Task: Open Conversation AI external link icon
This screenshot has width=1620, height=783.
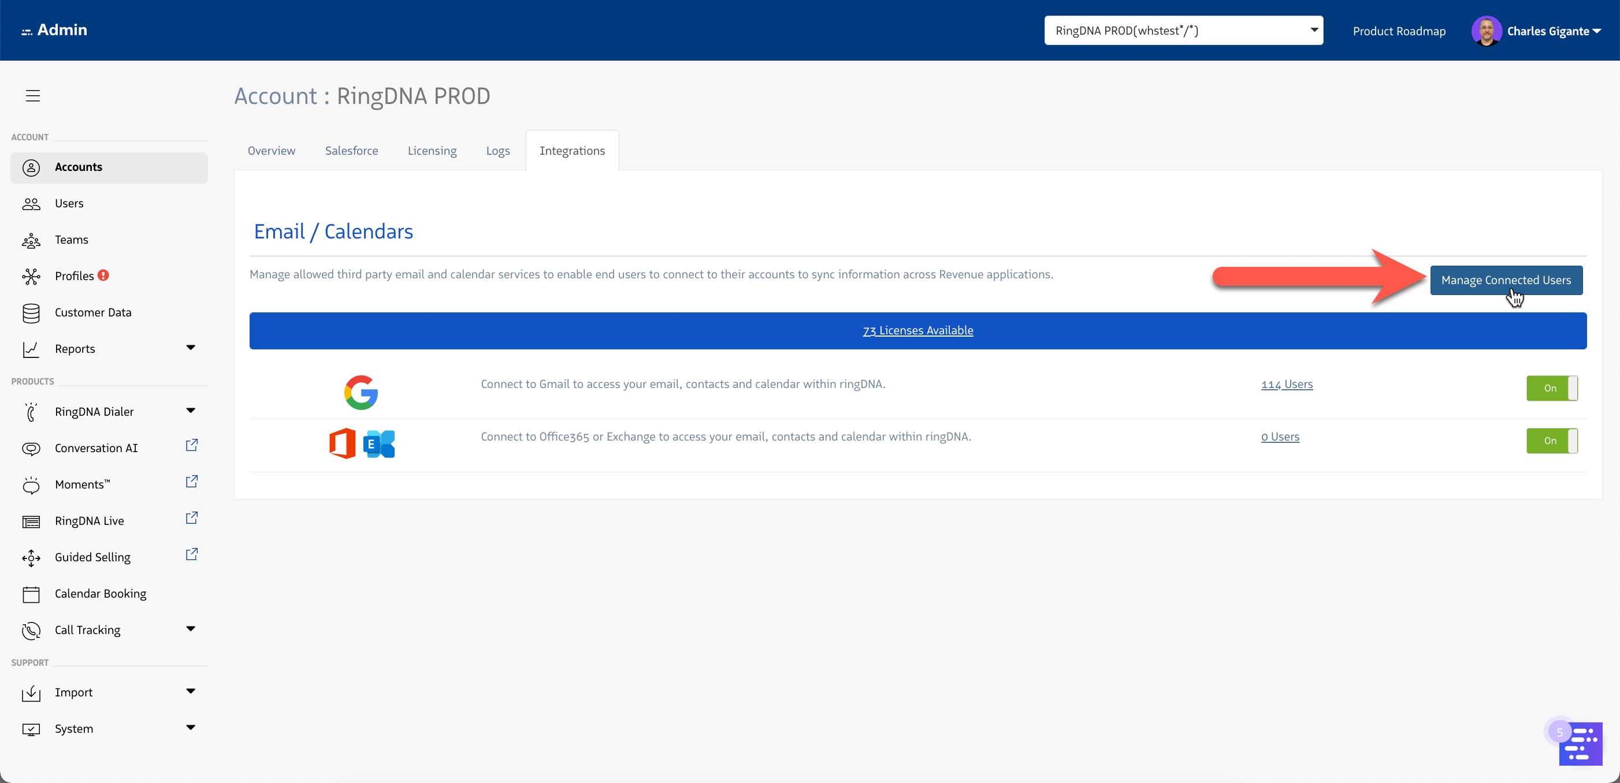Action: pyautogui.click(x=192, y=445)
